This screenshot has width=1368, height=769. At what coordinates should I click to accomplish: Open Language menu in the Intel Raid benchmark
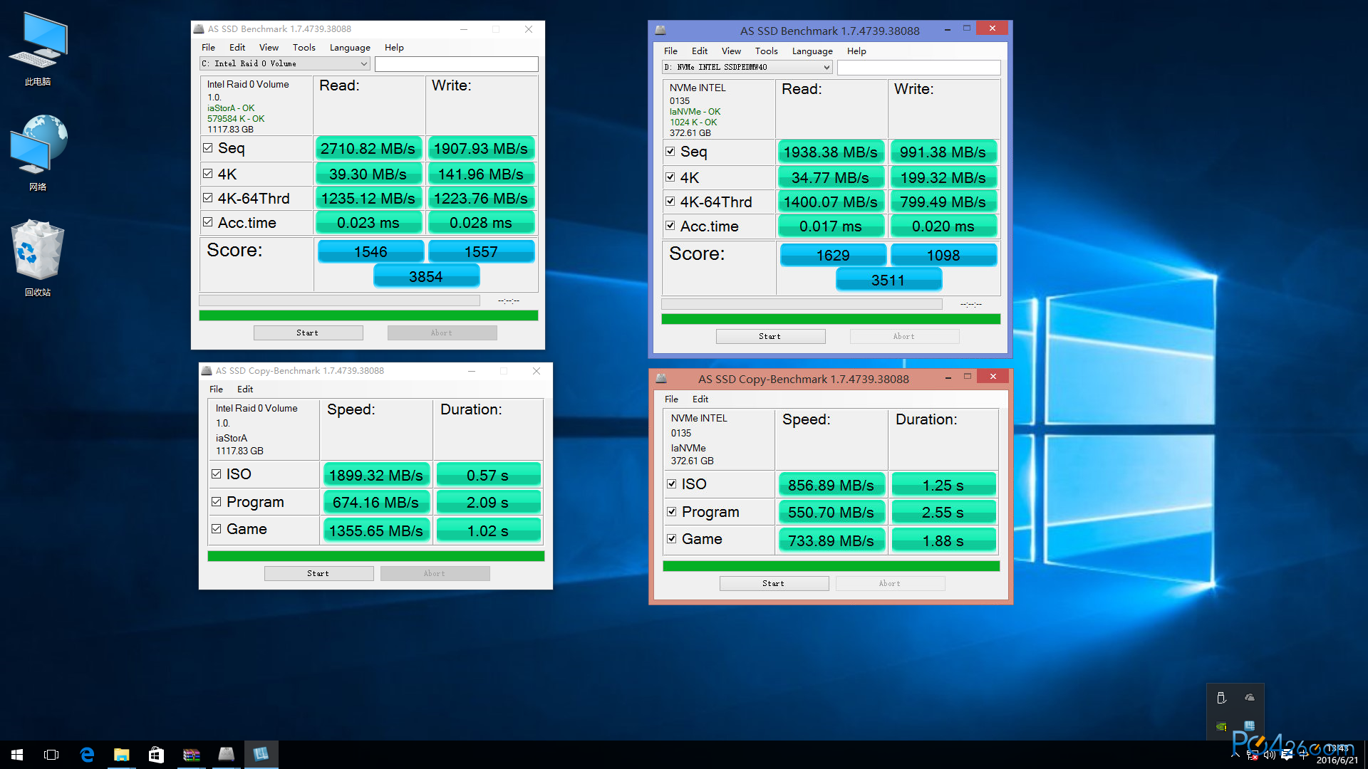click(x=350, y=48)
